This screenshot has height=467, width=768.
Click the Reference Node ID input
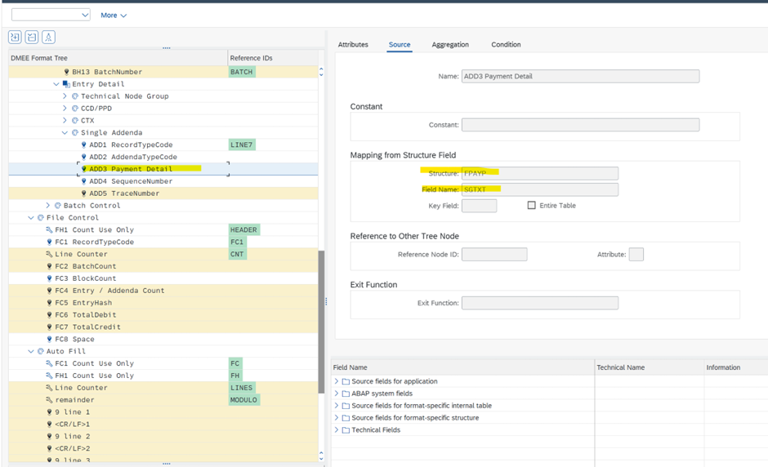(x=494, y=254)
